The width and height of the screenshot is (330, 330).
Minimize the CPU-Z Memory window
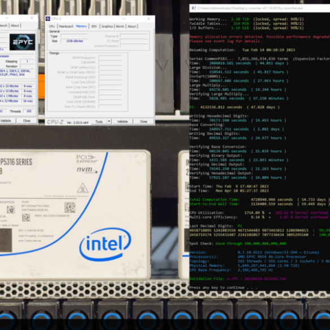[x=124, y=19]
